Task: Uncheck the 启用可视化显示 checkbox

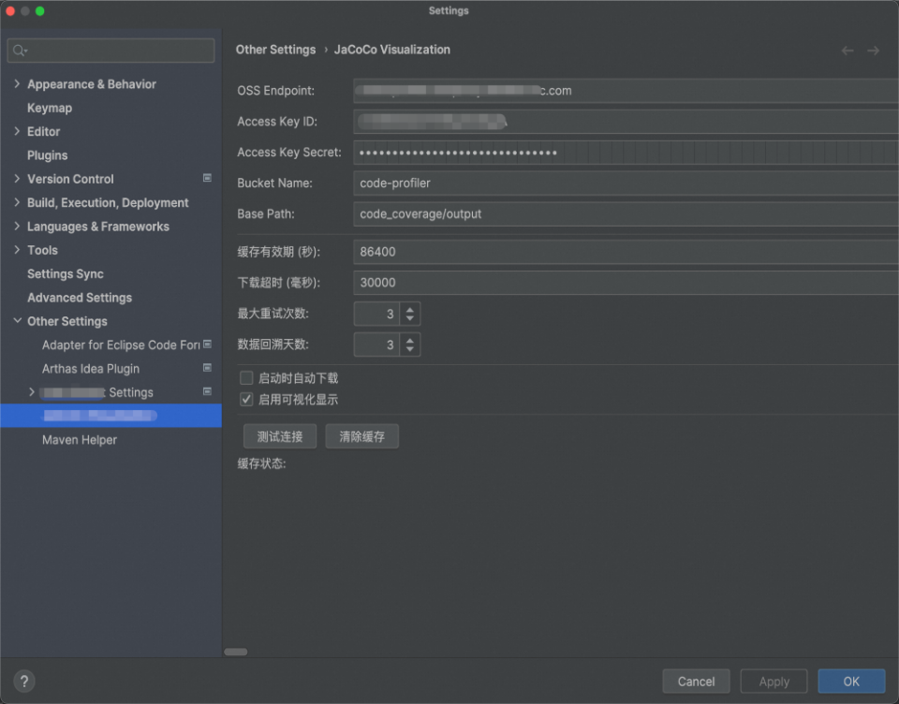Action: (246, 399)
